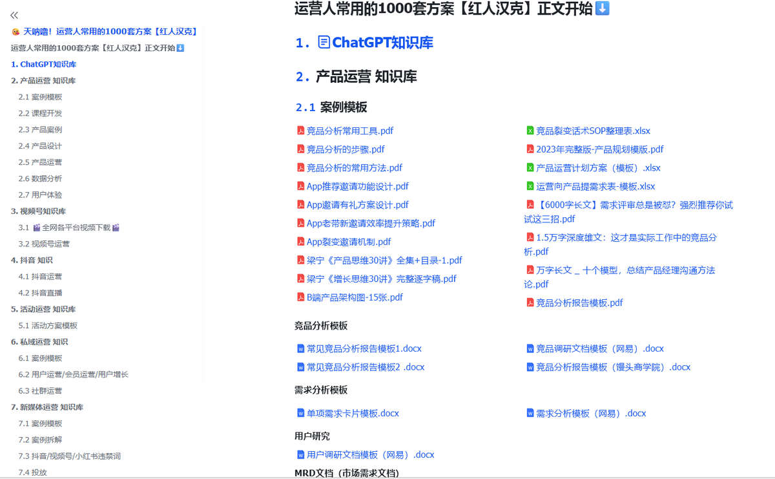Open 2023年完整版-产品规划模版.pdf link
The height and width of the screenshot is (479, 775).
pyautogui.click(x=599, y=149)
